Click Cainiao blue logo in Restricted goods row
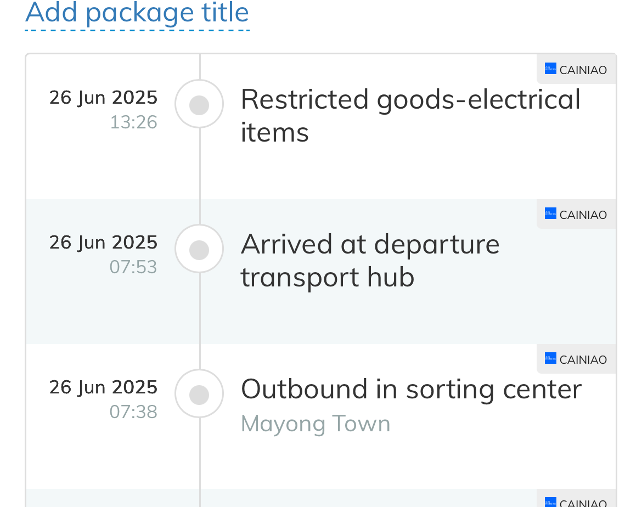This screenshot has width=642, height=507. pyautogui.click(x=550, y=69)
